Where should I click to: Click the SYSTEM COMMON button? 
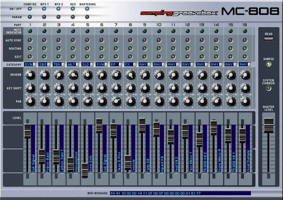tap(269, 88)
